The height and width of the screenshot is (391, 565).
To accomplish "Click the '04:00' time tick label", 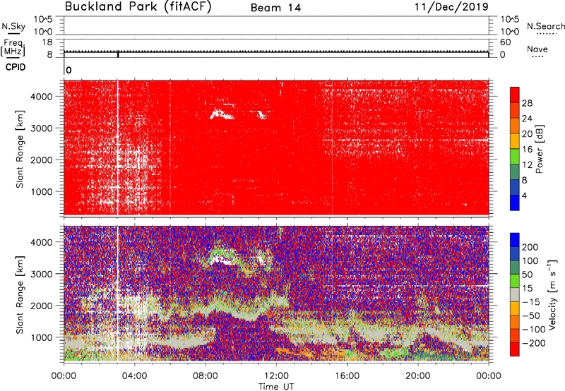I will tap(134, 376).
